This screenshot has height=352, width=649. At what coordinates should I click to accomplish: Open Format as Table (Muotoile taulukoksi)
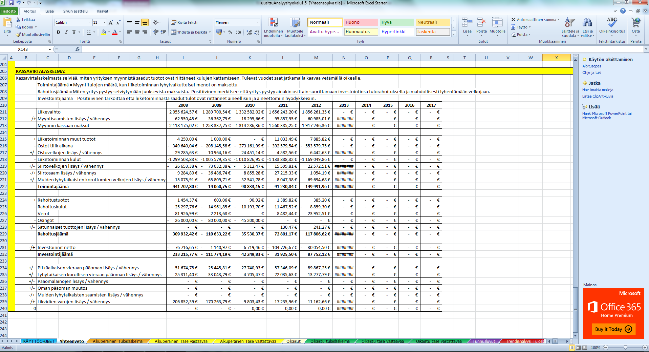[295, 27]
